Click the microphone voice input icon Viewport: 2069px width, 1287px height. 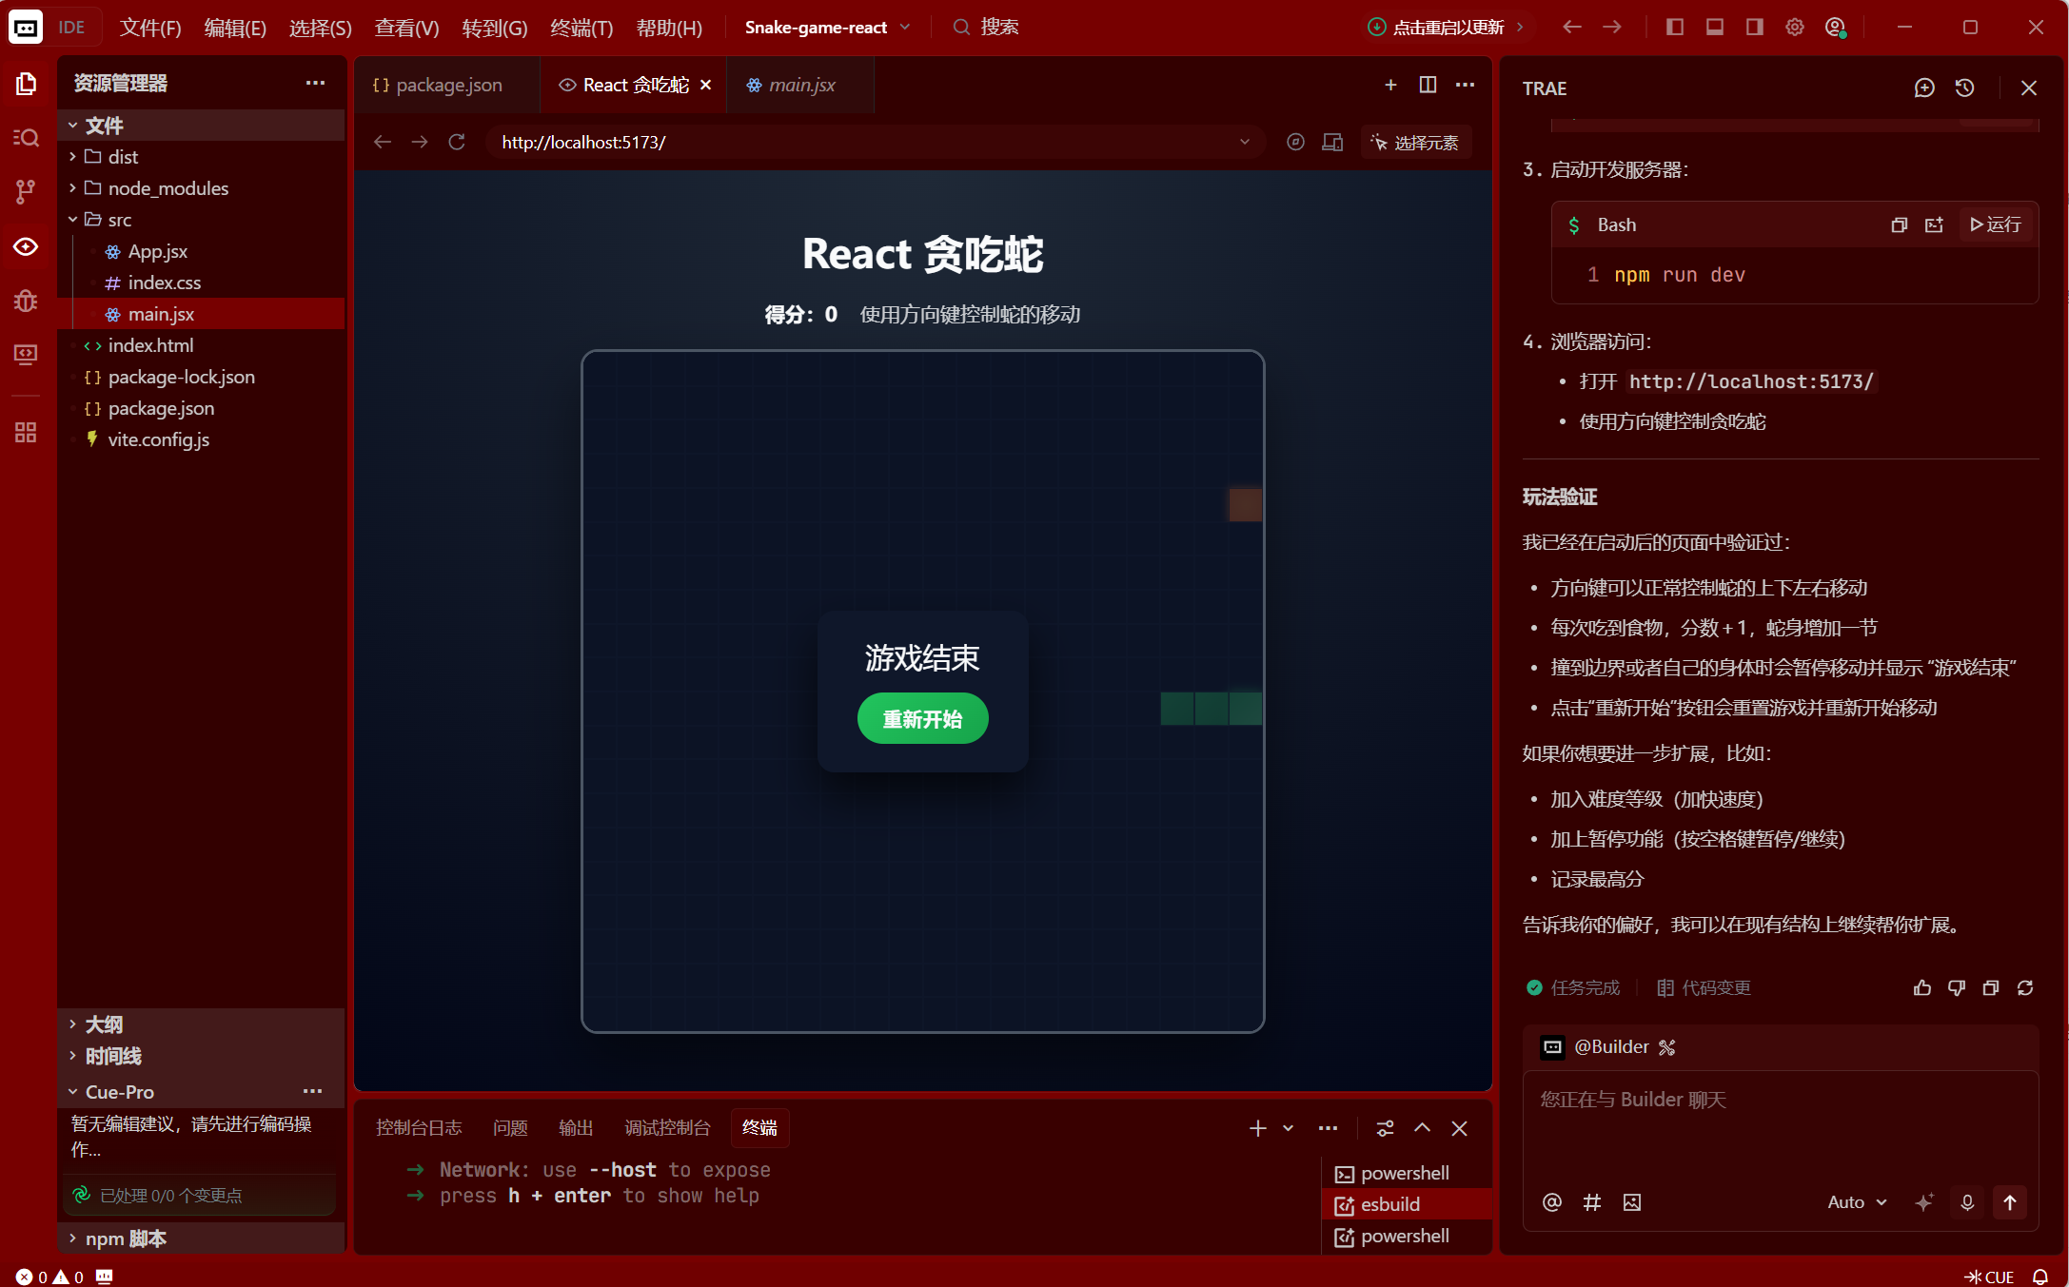coord(1967,1202)
